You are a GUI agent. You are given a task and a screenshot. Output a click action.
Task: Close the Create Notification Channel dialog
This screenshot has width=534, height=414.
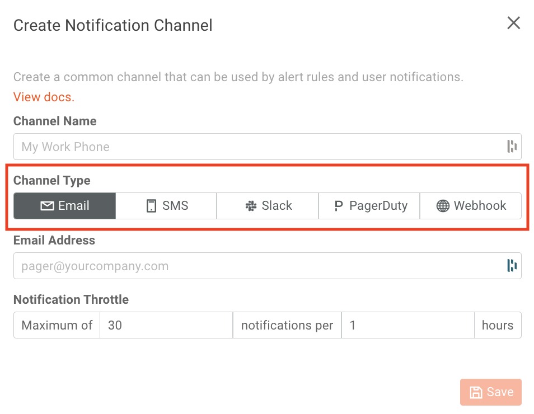coord(513,23)
